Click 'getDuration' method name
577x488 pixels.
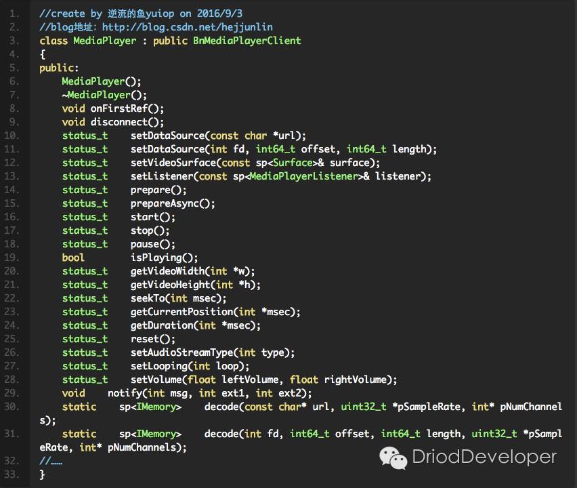coord(162,325)
